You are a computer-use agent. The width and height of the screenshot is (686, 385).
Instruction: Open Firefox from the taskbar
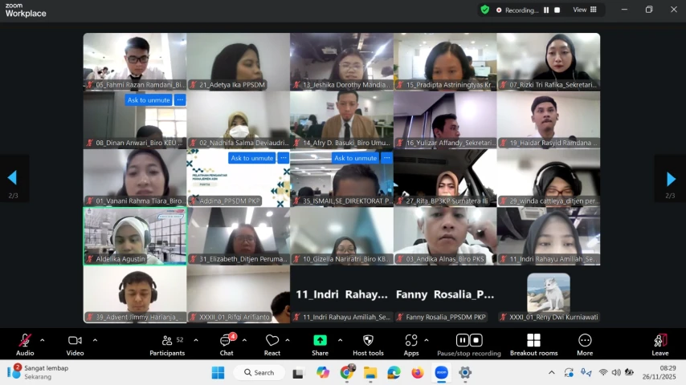pyautogui.click(x=418, y=373)
